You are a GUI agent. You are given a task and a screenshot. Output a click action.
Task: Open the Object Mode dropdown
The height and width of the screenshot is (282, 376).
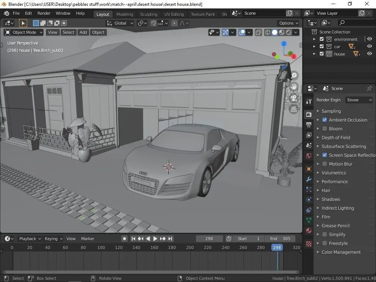coord(23,32)
